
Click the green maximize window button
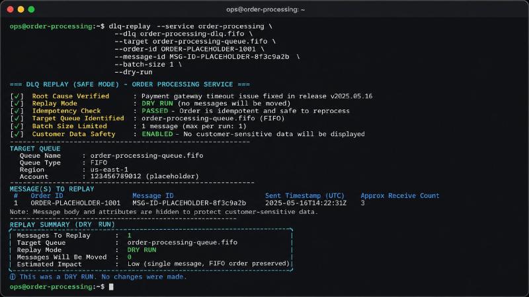[31, 9]
